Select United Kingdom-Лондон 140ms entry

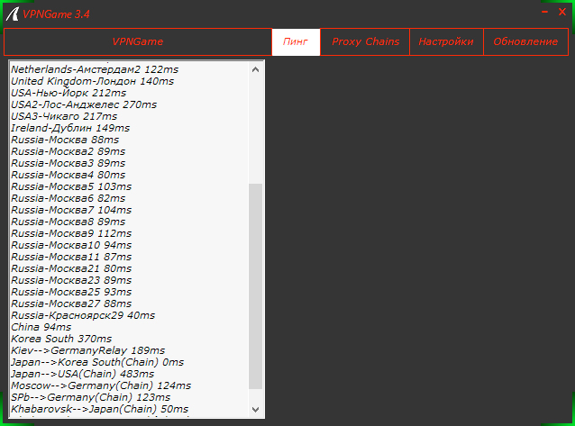(x=93, y=81)
